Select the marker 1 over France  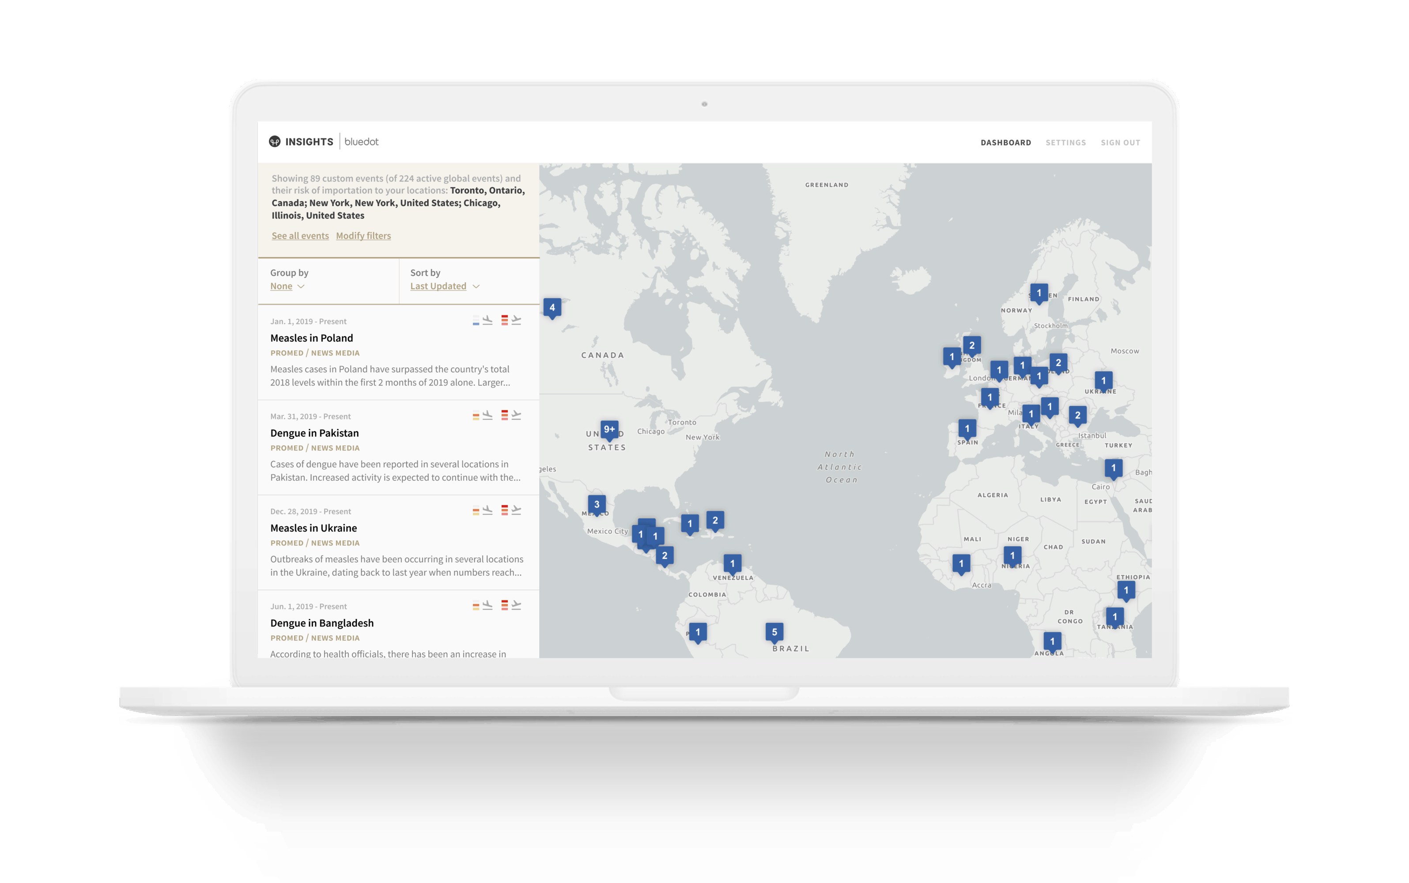[x=990, y=398]
